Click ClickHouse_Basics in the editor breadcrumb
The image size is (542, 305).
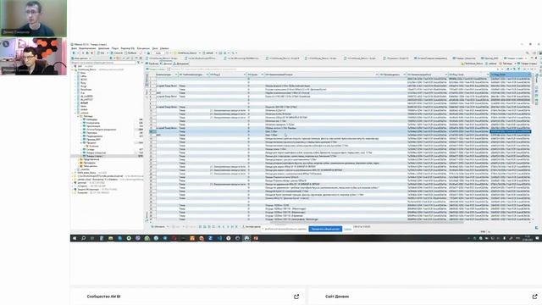pyautogui.click(x=473, y=64)
